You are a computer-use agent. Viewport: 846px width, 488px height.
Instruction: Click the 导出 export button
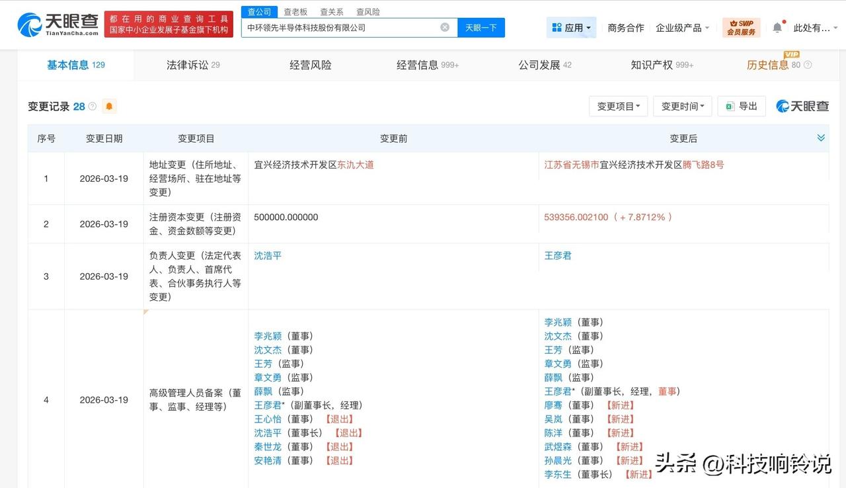tap(742, 106)
